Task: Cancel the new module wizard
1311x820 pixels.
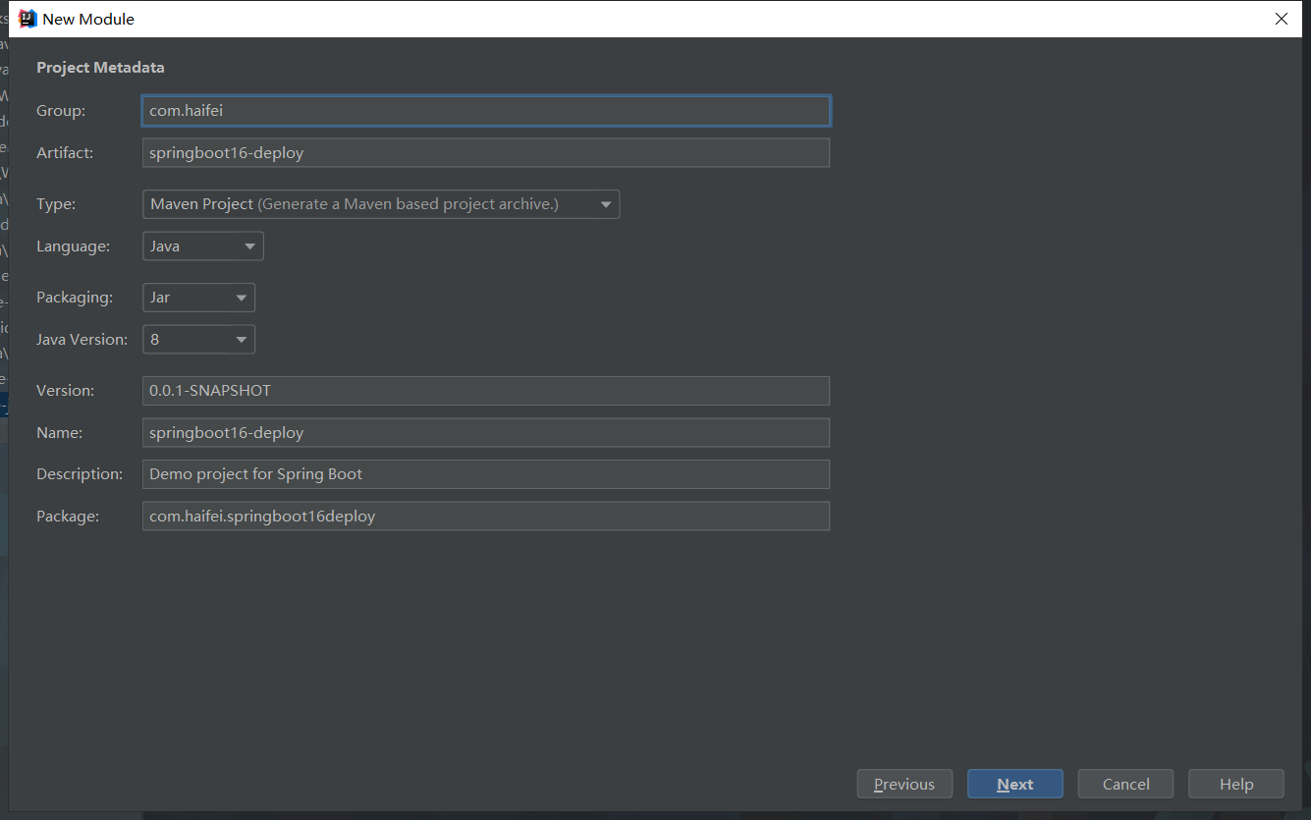Action: click(1125, 785)
